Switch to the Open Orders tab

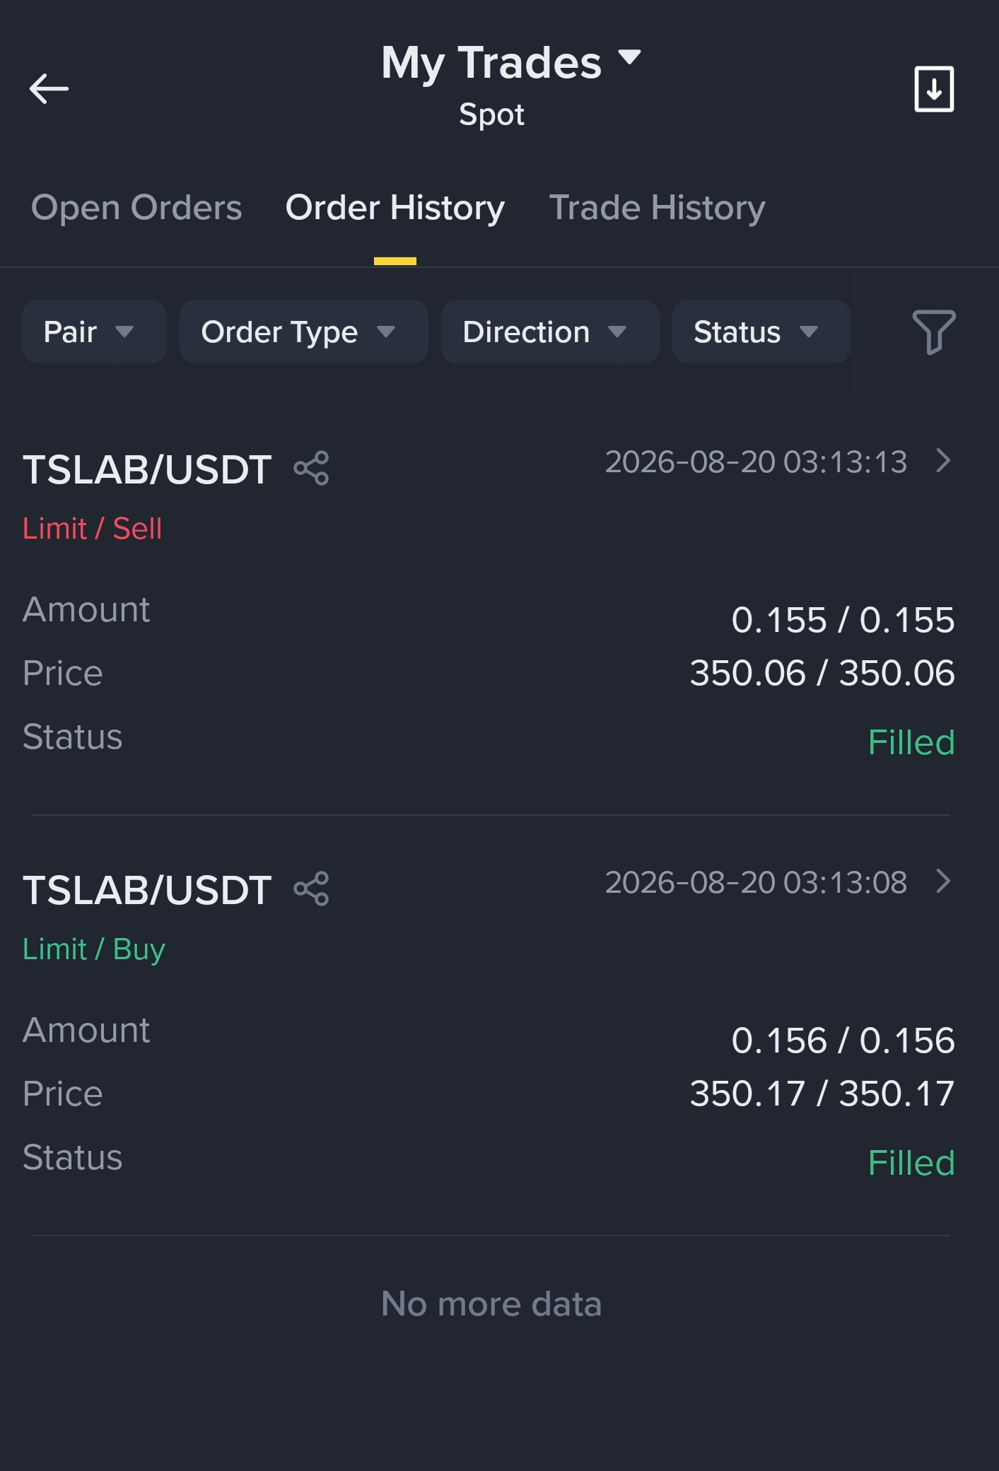point(136,208)
